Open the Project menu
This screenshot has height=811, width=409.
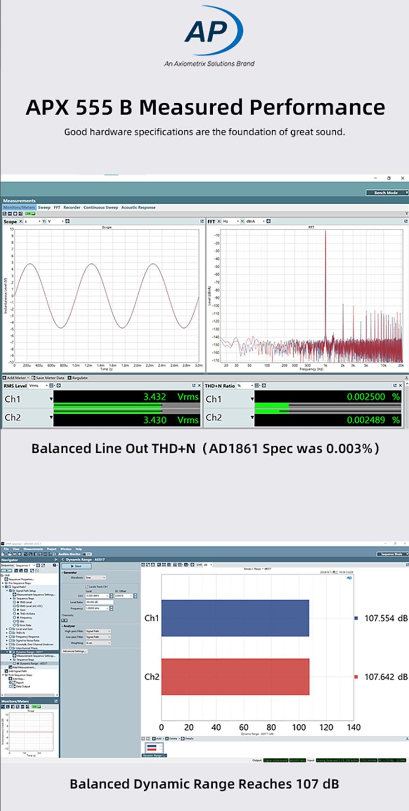pyautogui.click(x=52, y=549)
